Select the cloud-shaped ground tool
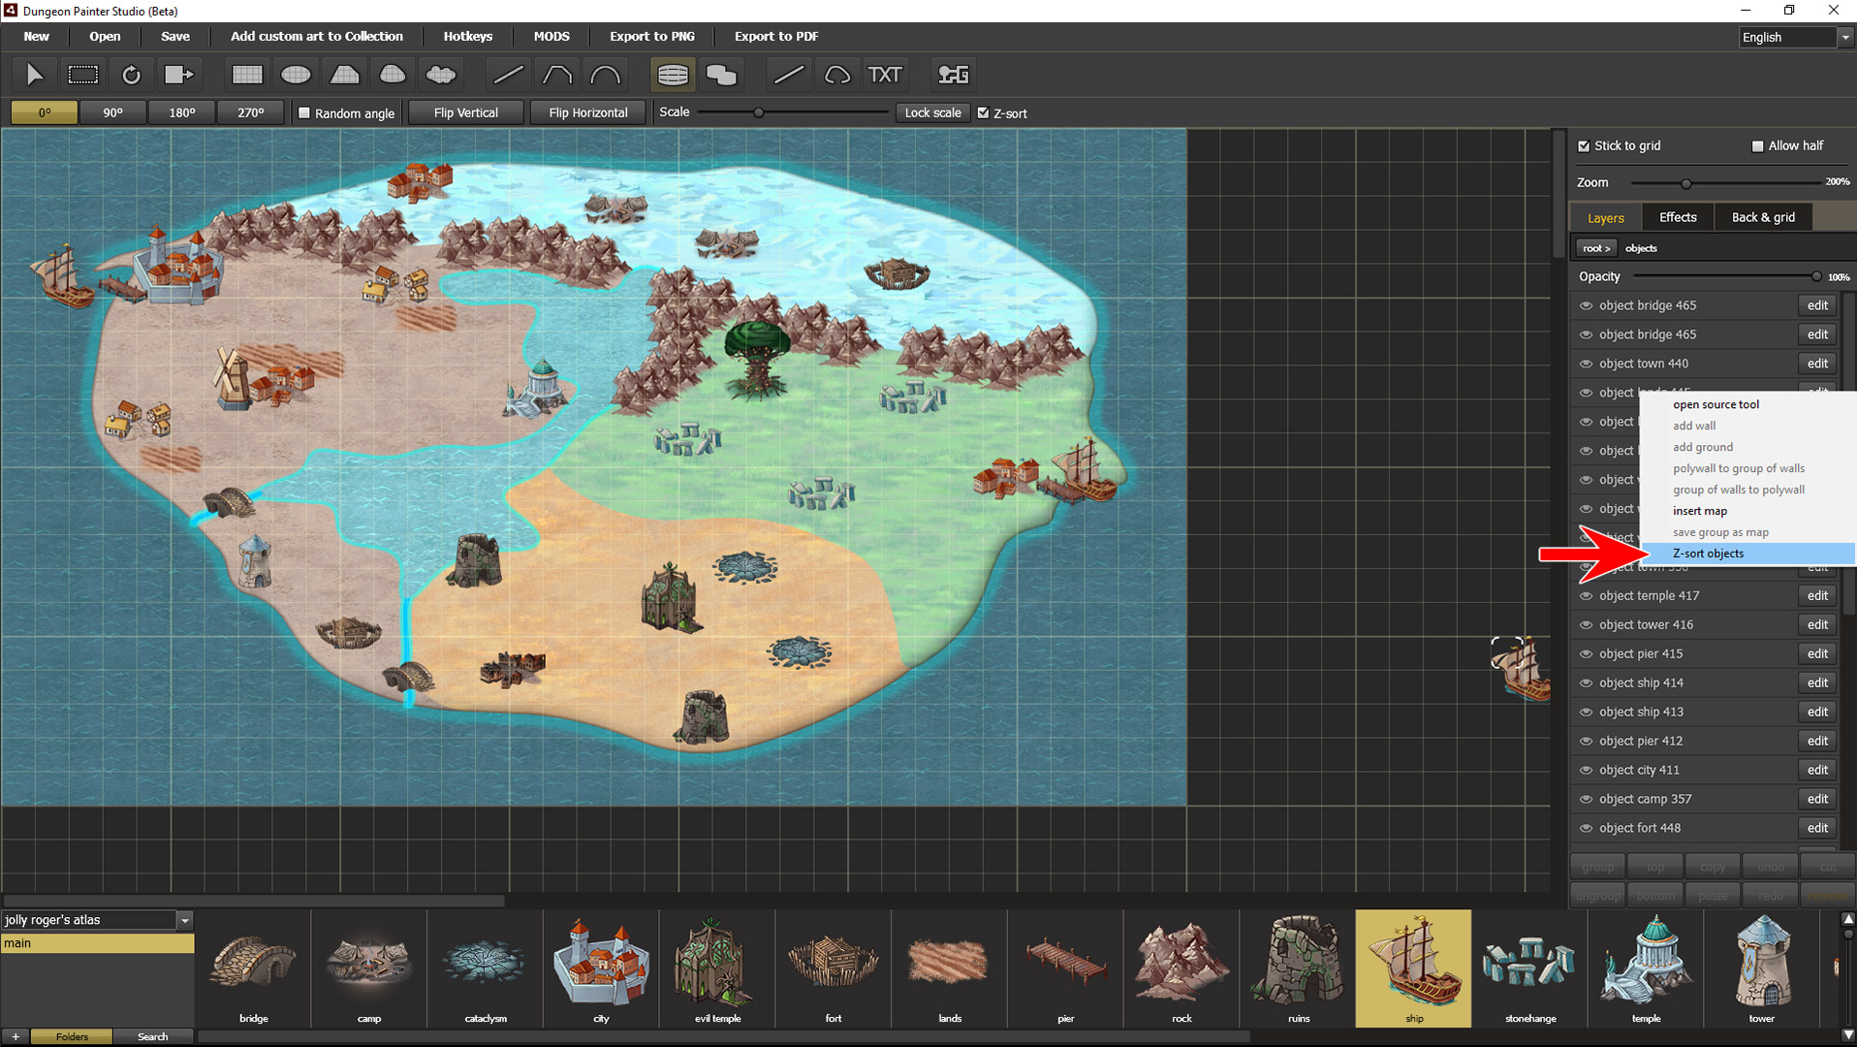Screen dimensions: 1857x1047 coord(441,75)
